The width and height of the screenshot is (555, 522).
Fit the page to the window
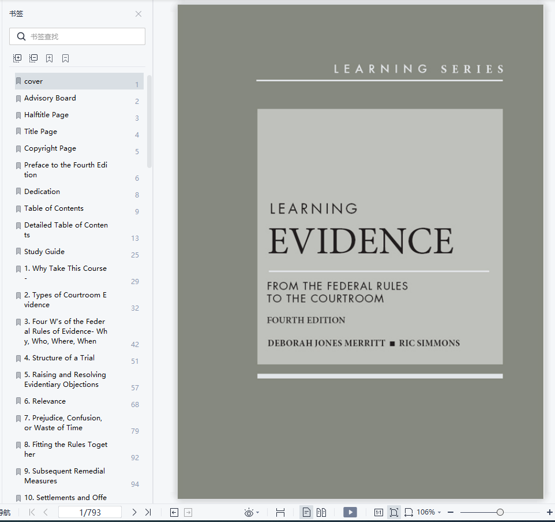394,512
